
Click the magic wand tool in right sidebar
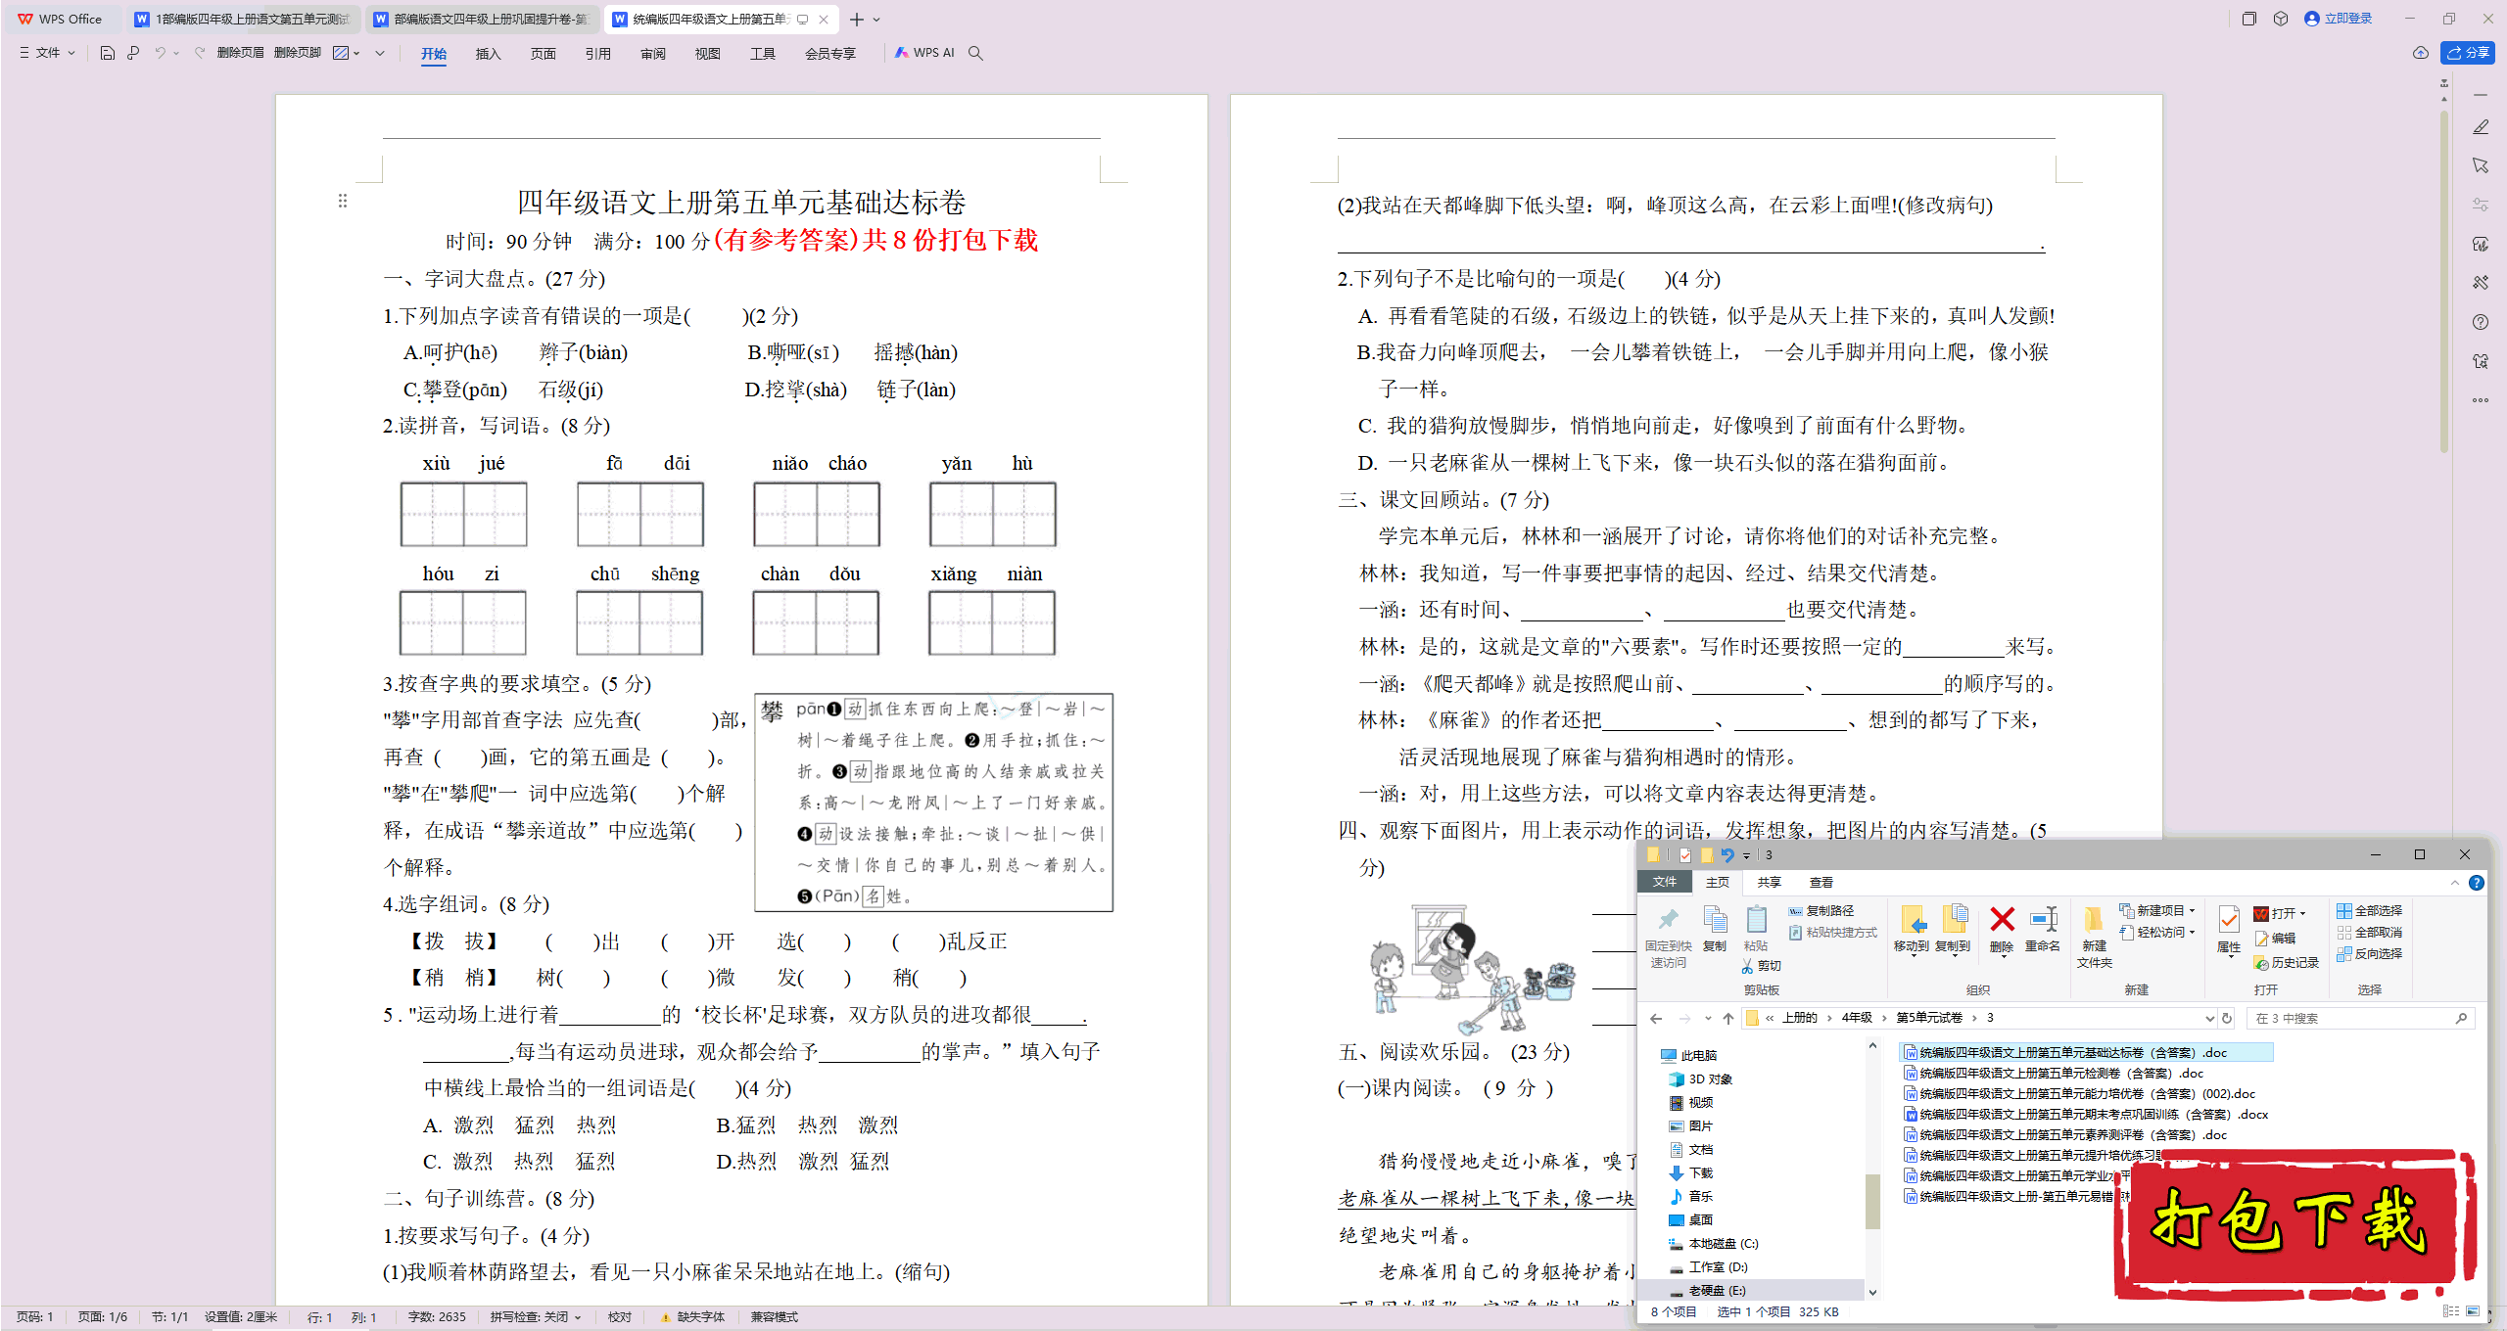(2481, 283)
